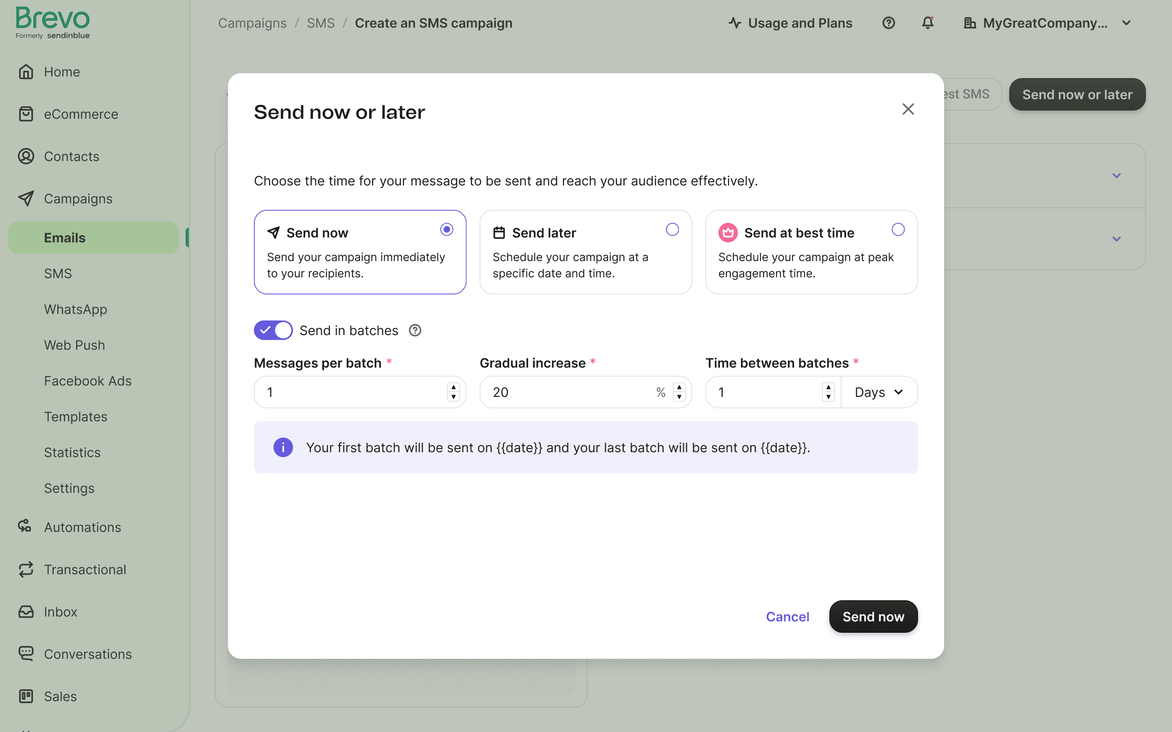1172x732 pixels.
Task: Click the Cancel link
Action: pos(787,616)
